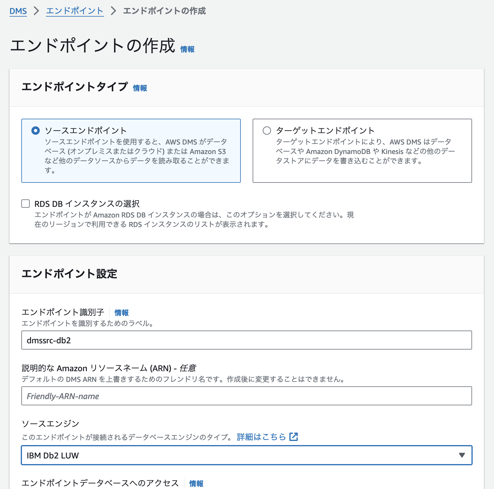
Task: Click the エンドポイントタイプ section heading
Action: 75,87
